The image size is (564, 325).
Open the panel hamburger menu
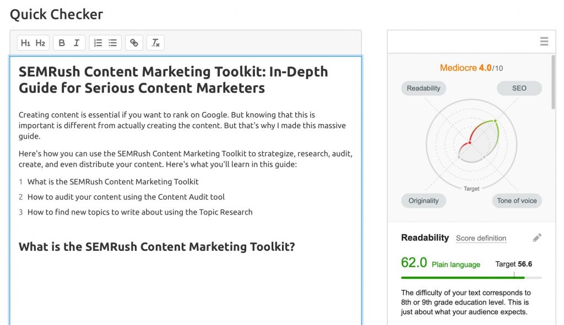[x=544, y=41]
